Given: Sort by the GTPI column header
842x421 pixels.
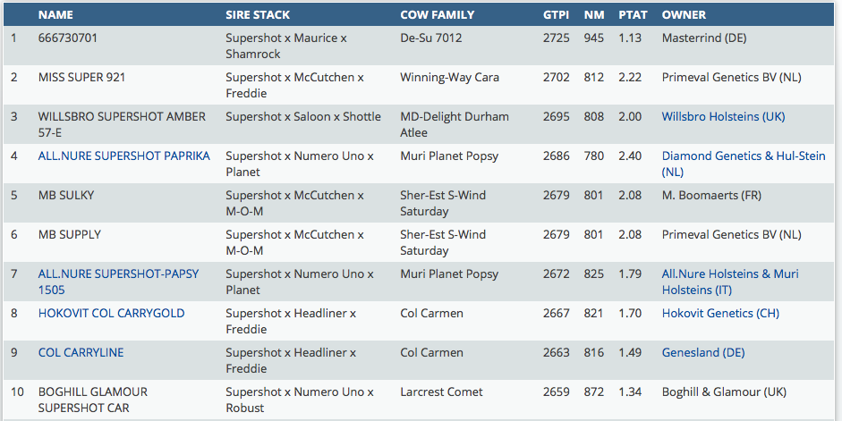Looking at the screenshot, I should (556, 15).
